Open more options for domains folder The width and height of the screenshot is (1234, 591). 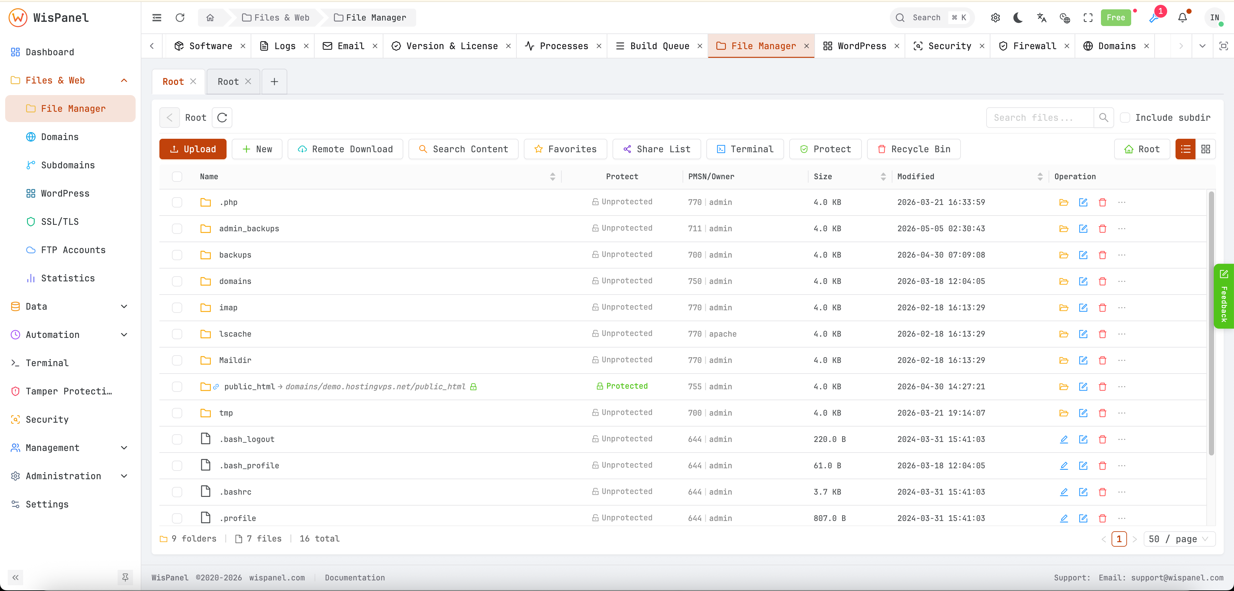point(1122,281)
